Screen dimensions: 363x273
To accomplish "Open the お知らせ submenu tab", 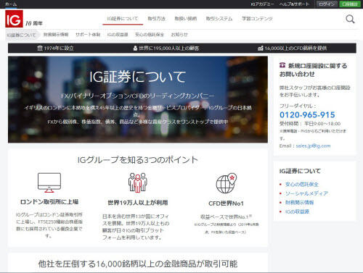I will 179,35.
